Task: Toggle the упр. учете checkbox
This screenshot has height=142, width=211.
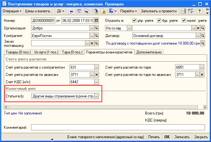Action: (x=135, y=21)
